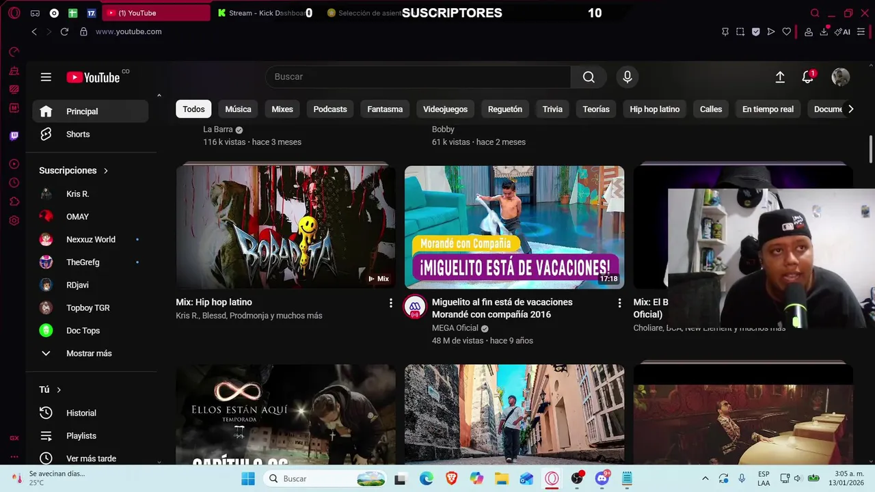This screenshot has width=875, height=492.
Task: Open Playlists in the sidebar
Action: click(90, 436)
